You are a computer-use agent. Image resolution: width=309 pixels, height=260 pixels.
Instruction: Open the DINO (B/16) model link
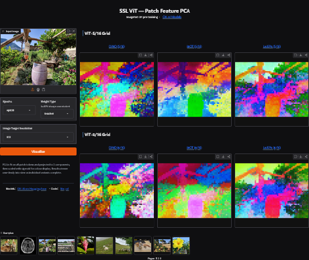click(x=117, y=147)
